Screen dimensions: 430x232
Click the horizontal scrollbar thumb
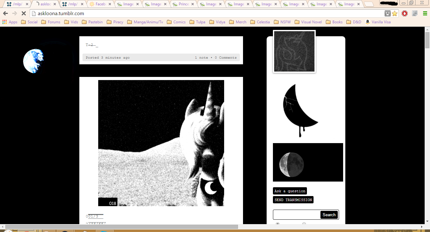(122, 227)
